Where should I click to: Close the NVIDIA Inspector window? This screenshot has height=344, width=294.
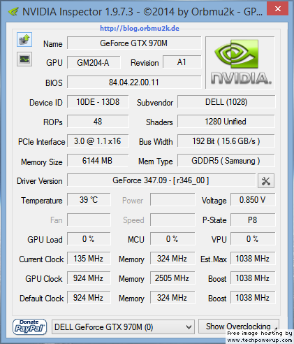[277, 9]
